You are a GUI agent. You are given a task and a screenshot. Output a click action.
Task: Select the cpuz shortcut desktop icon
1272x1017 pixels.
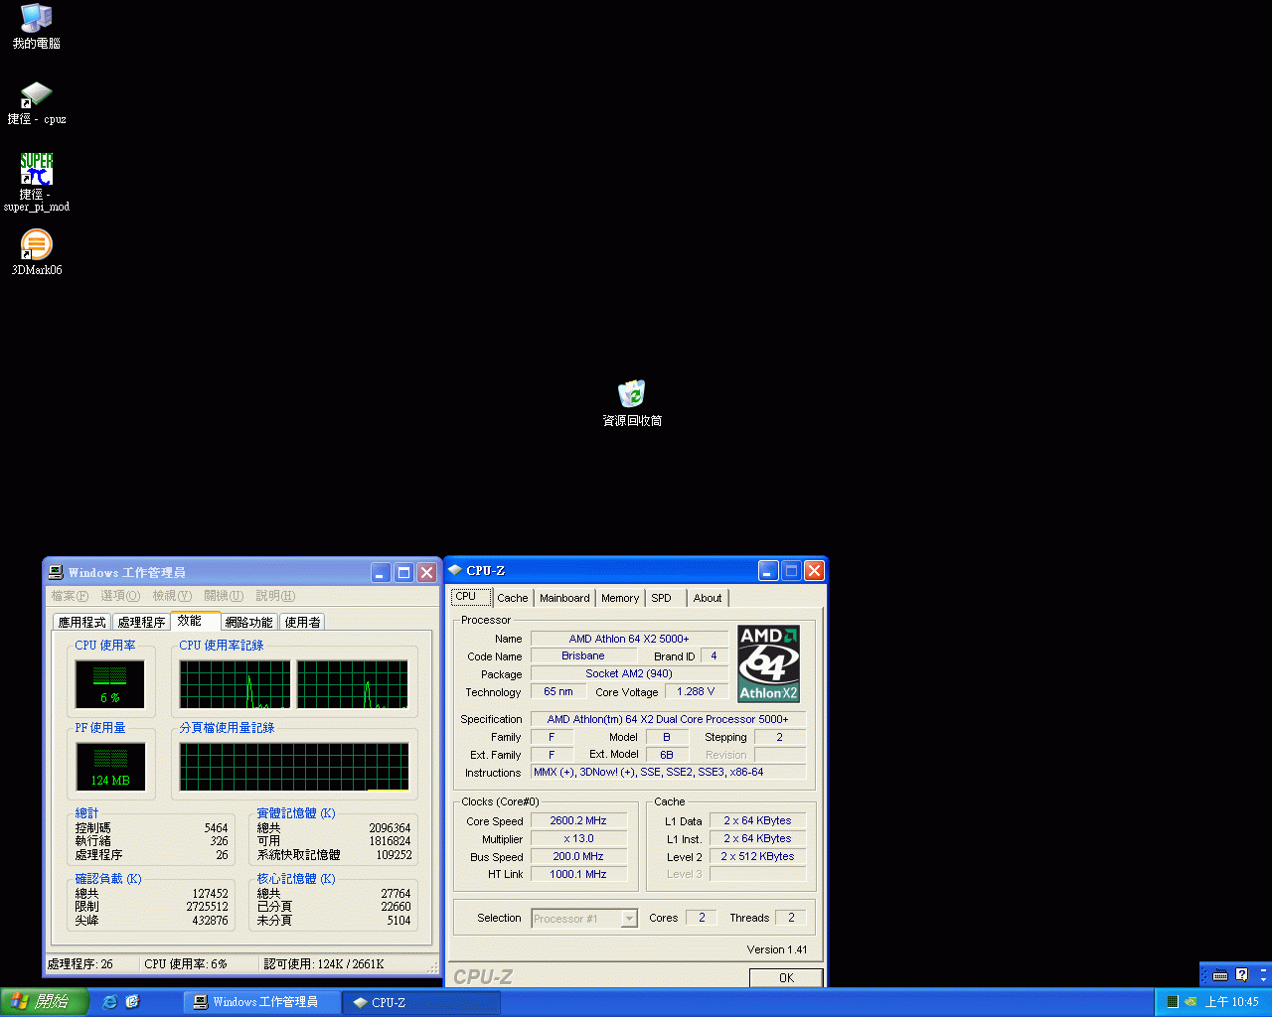(x=37, y=103)
